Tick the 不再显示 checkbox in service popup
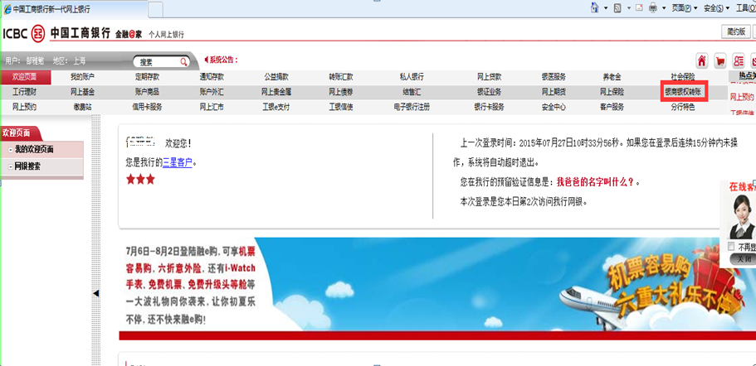 coord(730,247)
